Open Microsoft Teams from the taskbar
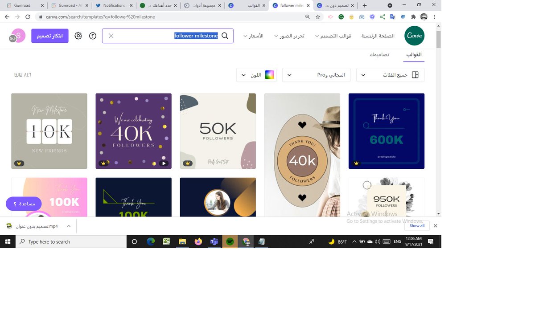 214,241
